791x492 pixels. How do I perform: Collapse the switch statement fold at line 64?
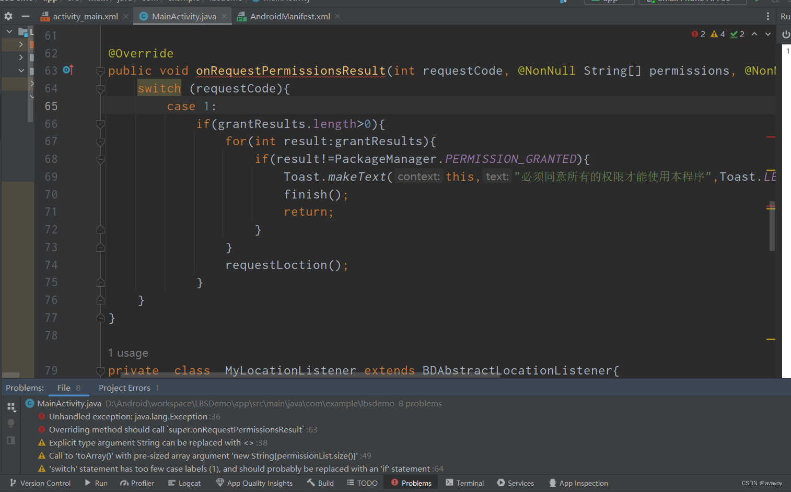(x=100, y=88)
